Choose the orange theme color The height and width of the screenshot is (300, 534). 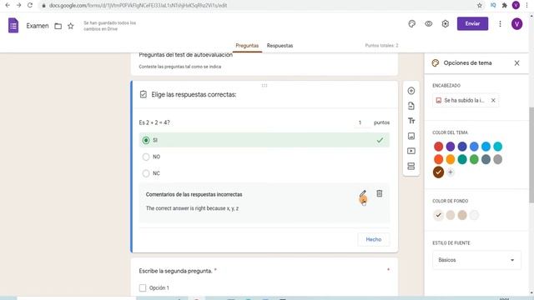[451, 159]
